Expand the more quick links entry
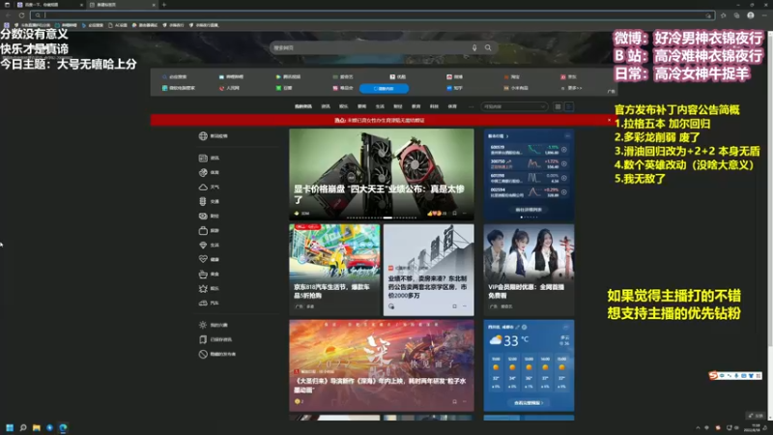The width and height of the screenshot is (773, 435). 571,88
